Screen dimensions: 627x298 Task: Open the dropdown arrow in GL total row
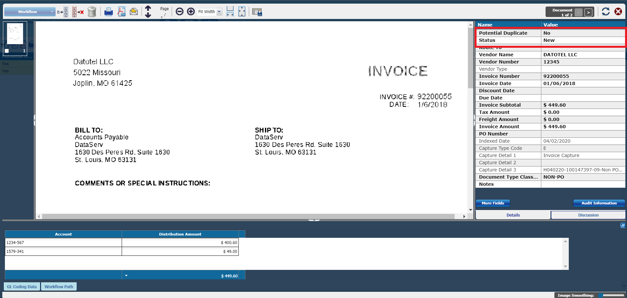(x=126, y=275)
